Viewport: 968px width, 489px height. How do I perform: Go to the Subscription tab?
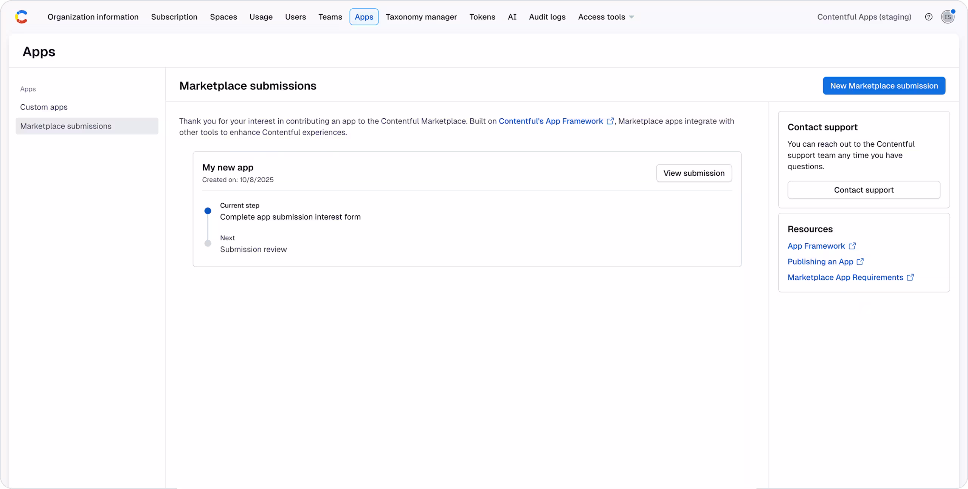point(174,17)
